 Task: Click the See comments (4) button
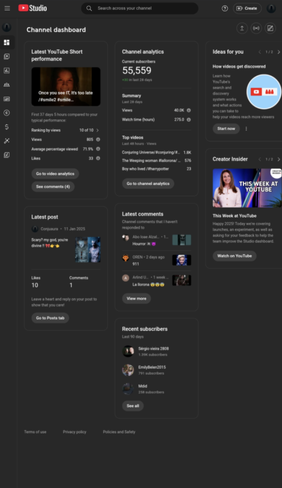(x=53, y=187)
